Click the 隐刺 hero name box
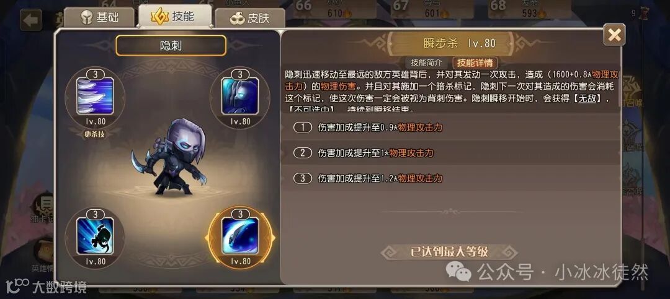Viewport: 670px width, 299px height. 171,45
